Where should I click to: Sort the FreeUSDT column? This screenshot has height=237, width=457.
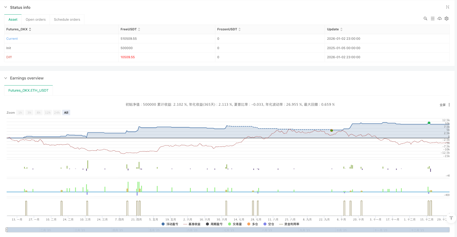point(139,29)
